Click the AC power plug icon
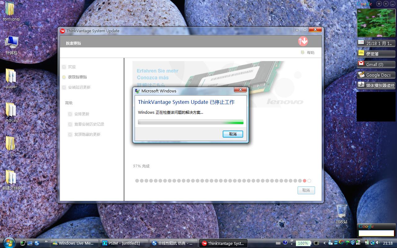 pyautogui.click(x=316, y=243)
